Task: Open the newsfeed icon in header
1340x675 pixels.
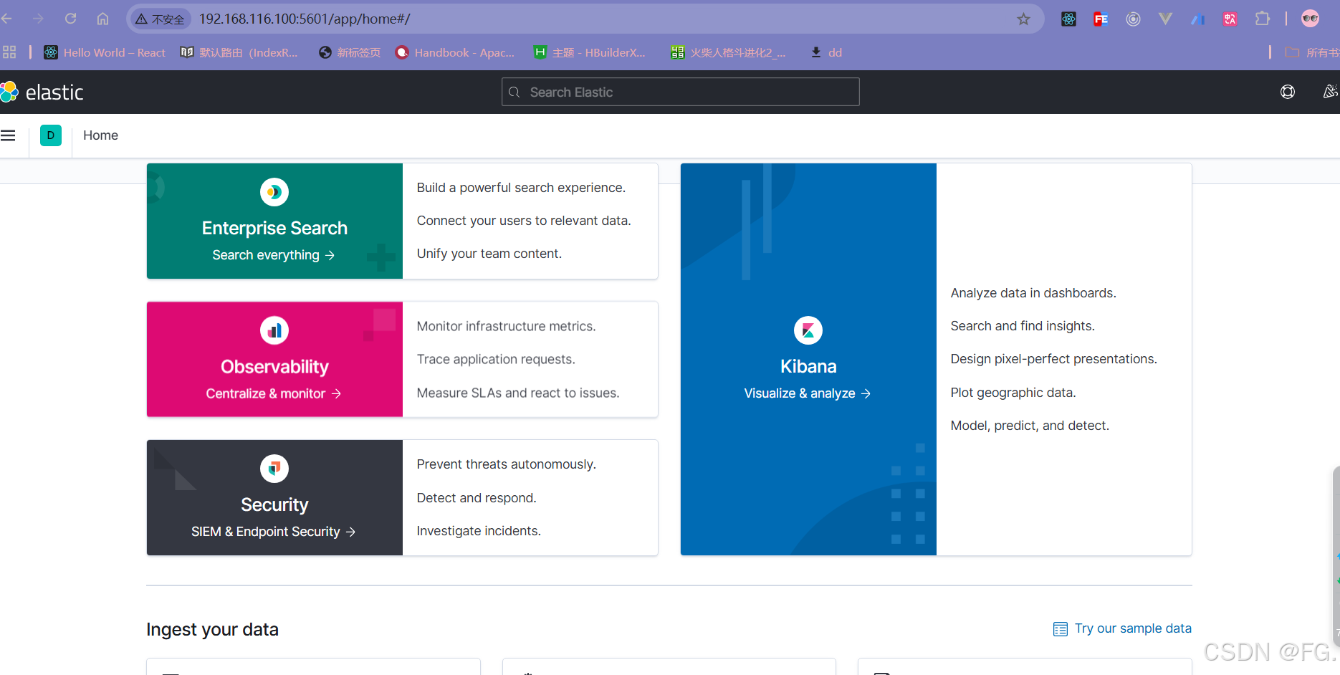Action: tap(1330, 92)
